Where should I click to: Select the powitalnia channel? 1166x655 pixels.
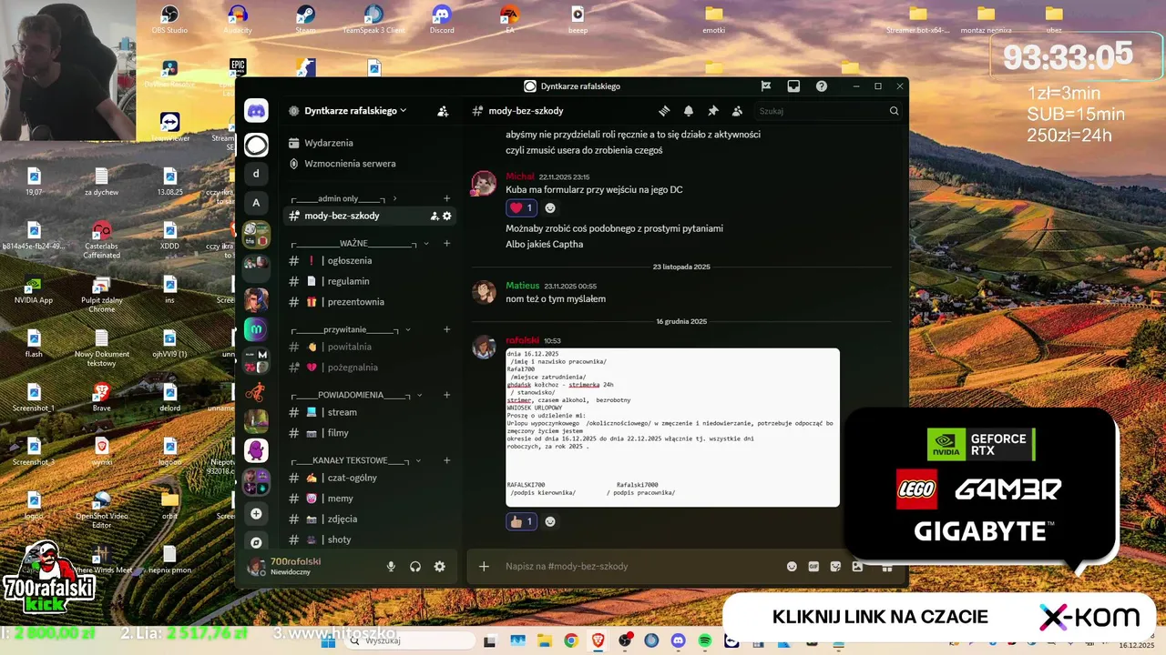point(370,347)
